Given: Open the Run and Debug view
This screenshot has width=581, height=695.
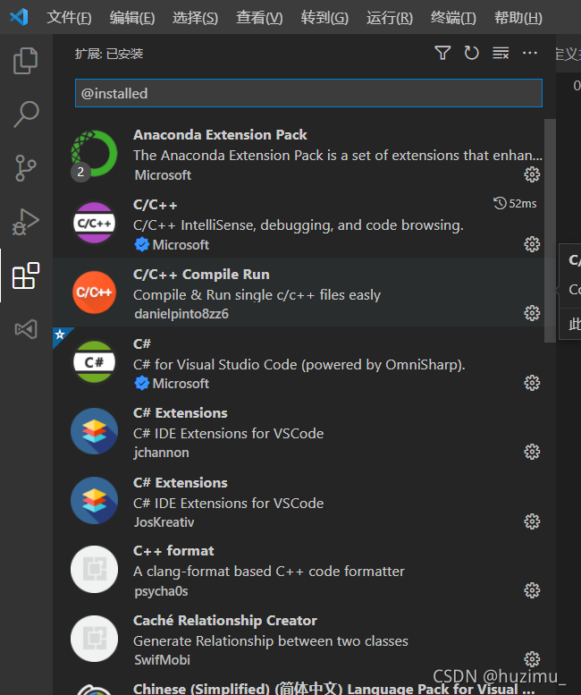Looking at the screenshot, I should pos(26,222).
